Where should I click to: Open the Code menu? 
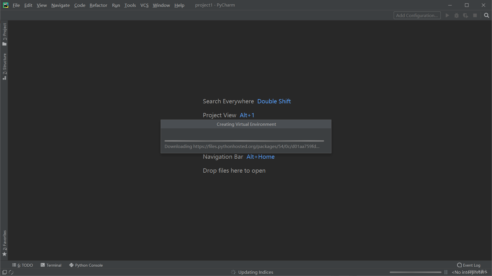tap(80, 5)
